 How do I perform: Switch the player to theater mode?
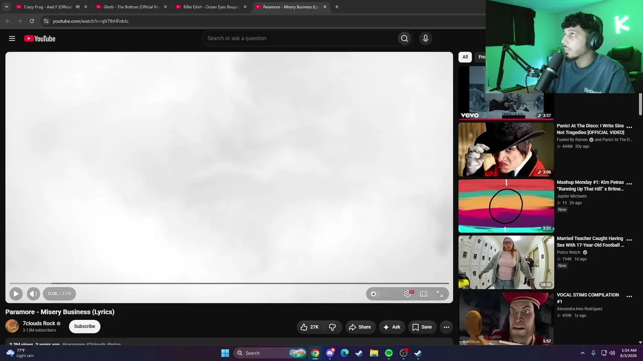[424, 294]
